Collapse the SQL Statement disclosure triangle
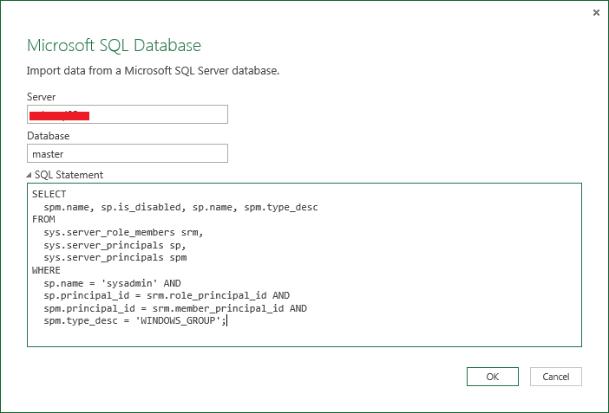 (x=30, y=175)
